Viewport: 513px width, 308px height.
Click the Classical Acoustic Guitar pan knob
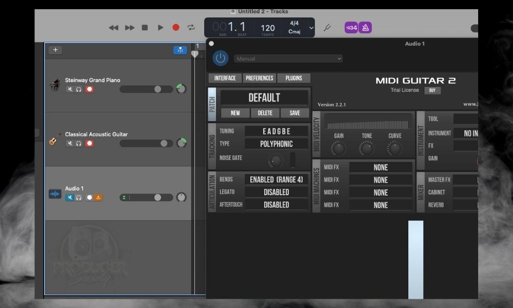coord(181,143)
